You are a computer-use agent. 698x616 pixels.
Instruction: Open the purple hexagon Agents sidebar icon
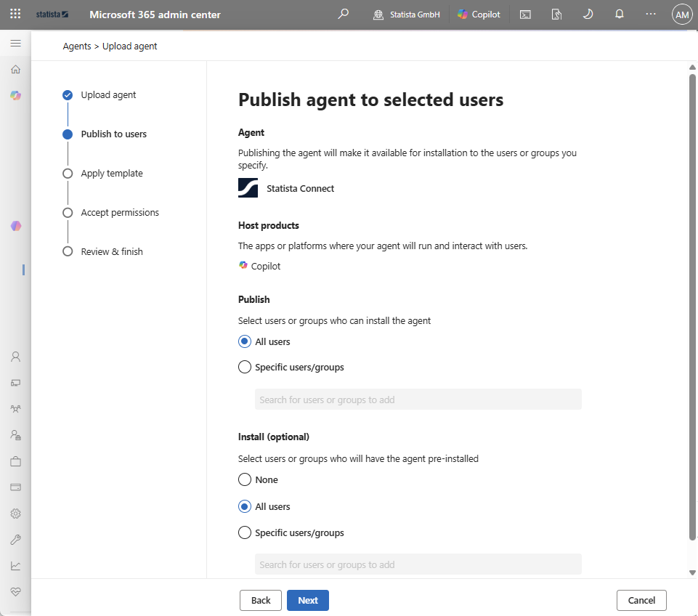coord(15,226)
